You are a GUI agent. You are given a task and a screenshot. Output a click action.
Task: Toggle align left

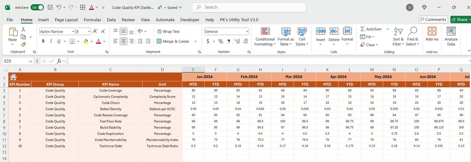click(116, 41)
